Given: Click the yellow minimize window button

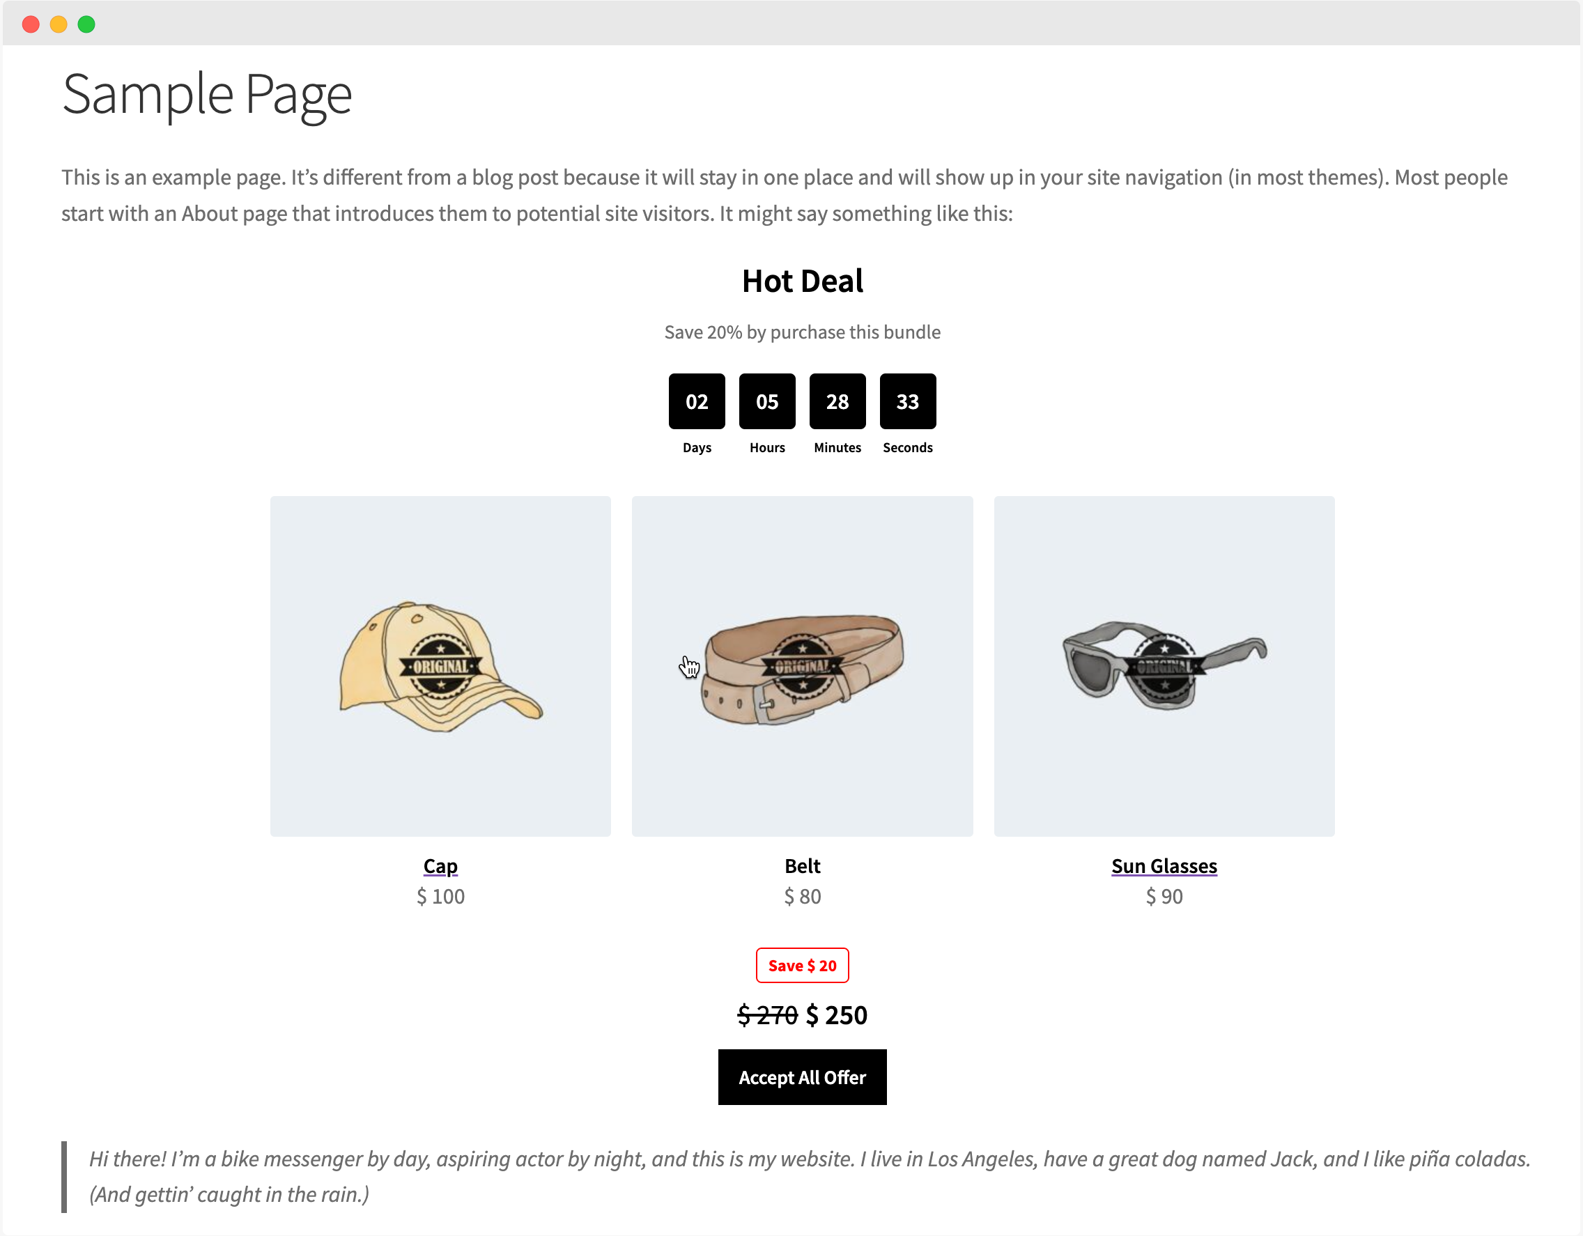Looking at the screenshot, I should [x=59, y=24].
